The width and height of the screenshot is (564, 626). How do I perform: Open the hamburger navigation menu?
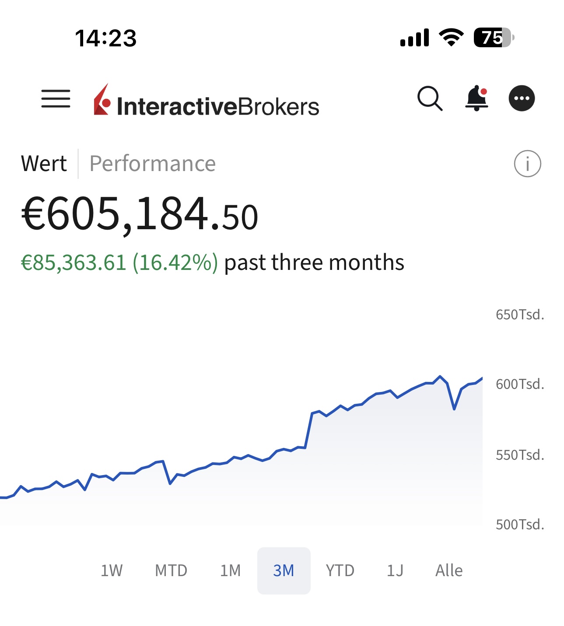click(x=56, y=98)
